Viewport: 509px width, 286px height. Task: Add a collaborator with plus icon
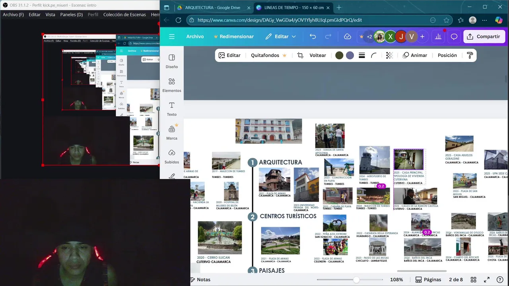coord(422,37)
